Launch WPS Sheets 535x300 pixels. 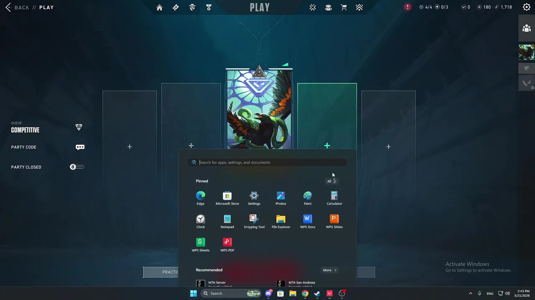click(x=201, y=245)
